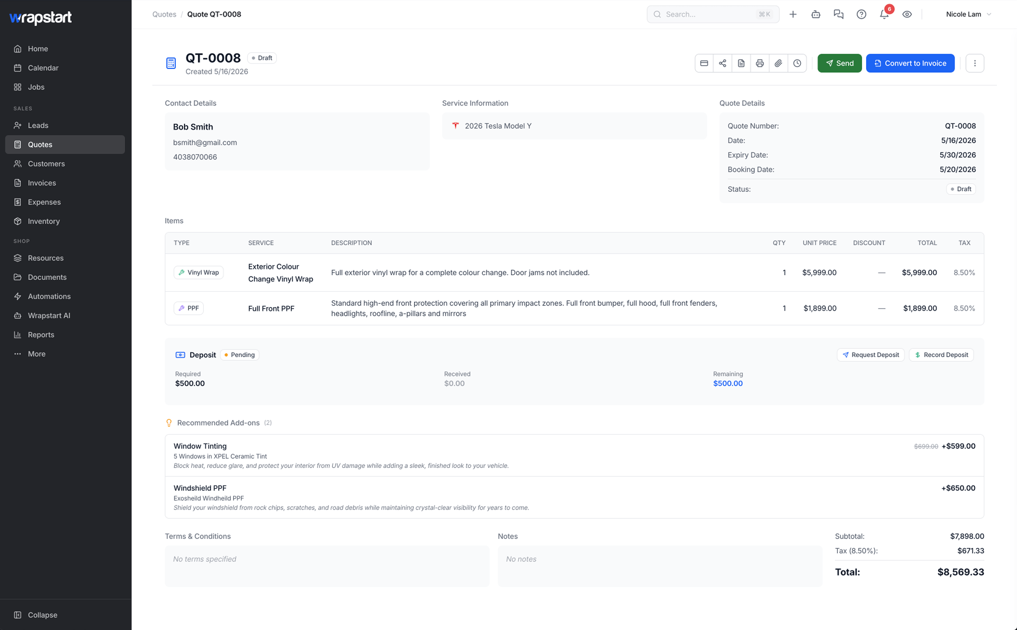Viewport: 1017px width, 630px height.
Task: Click the PPF type tag
Action: 188,308
